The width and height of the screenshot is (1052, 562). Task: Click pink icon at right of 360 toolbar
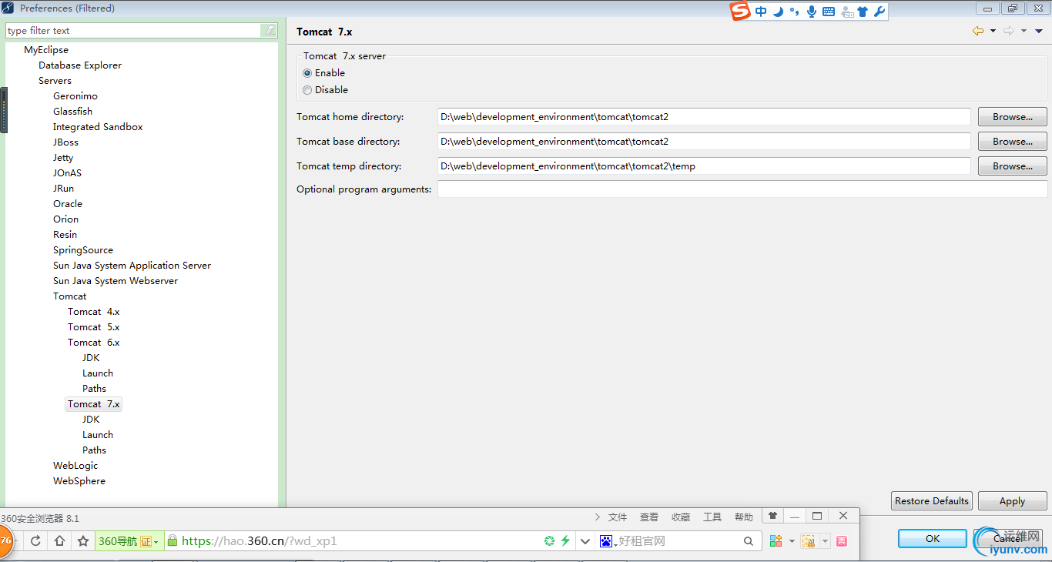pyautogui.click(x=842, y=541)
